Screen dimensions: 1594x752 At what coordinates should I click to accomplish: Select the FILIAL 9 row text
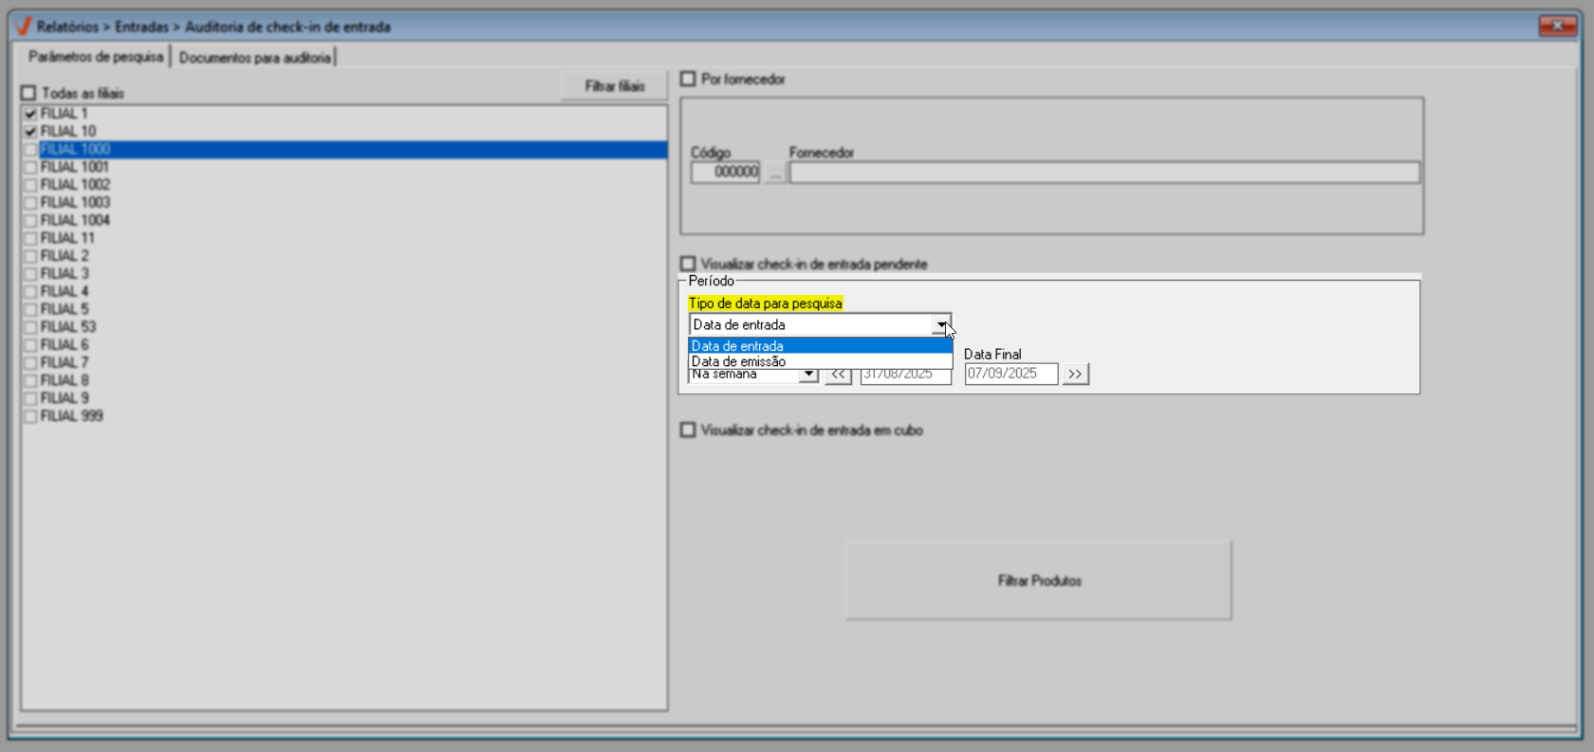[65, 398]
